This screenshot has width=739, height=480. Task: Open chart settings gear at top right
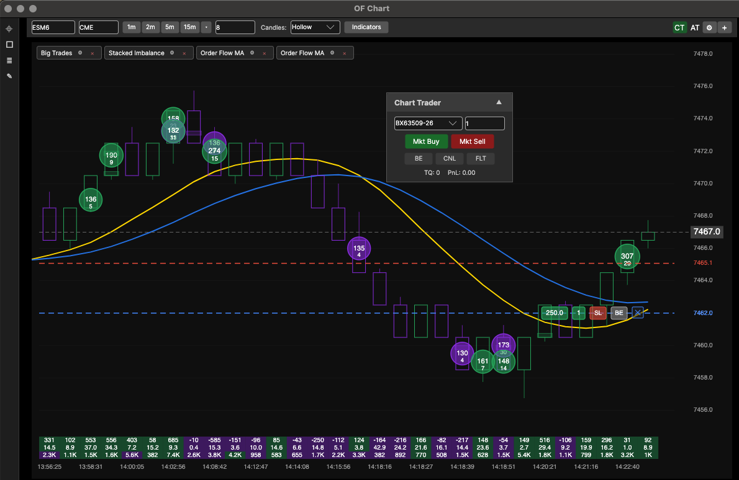pyautogui.click(x=709, y=27)
